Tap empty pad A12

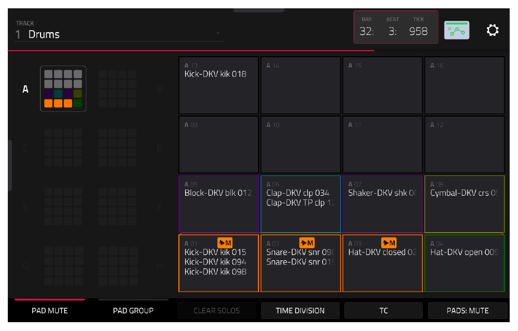[464, 145]
